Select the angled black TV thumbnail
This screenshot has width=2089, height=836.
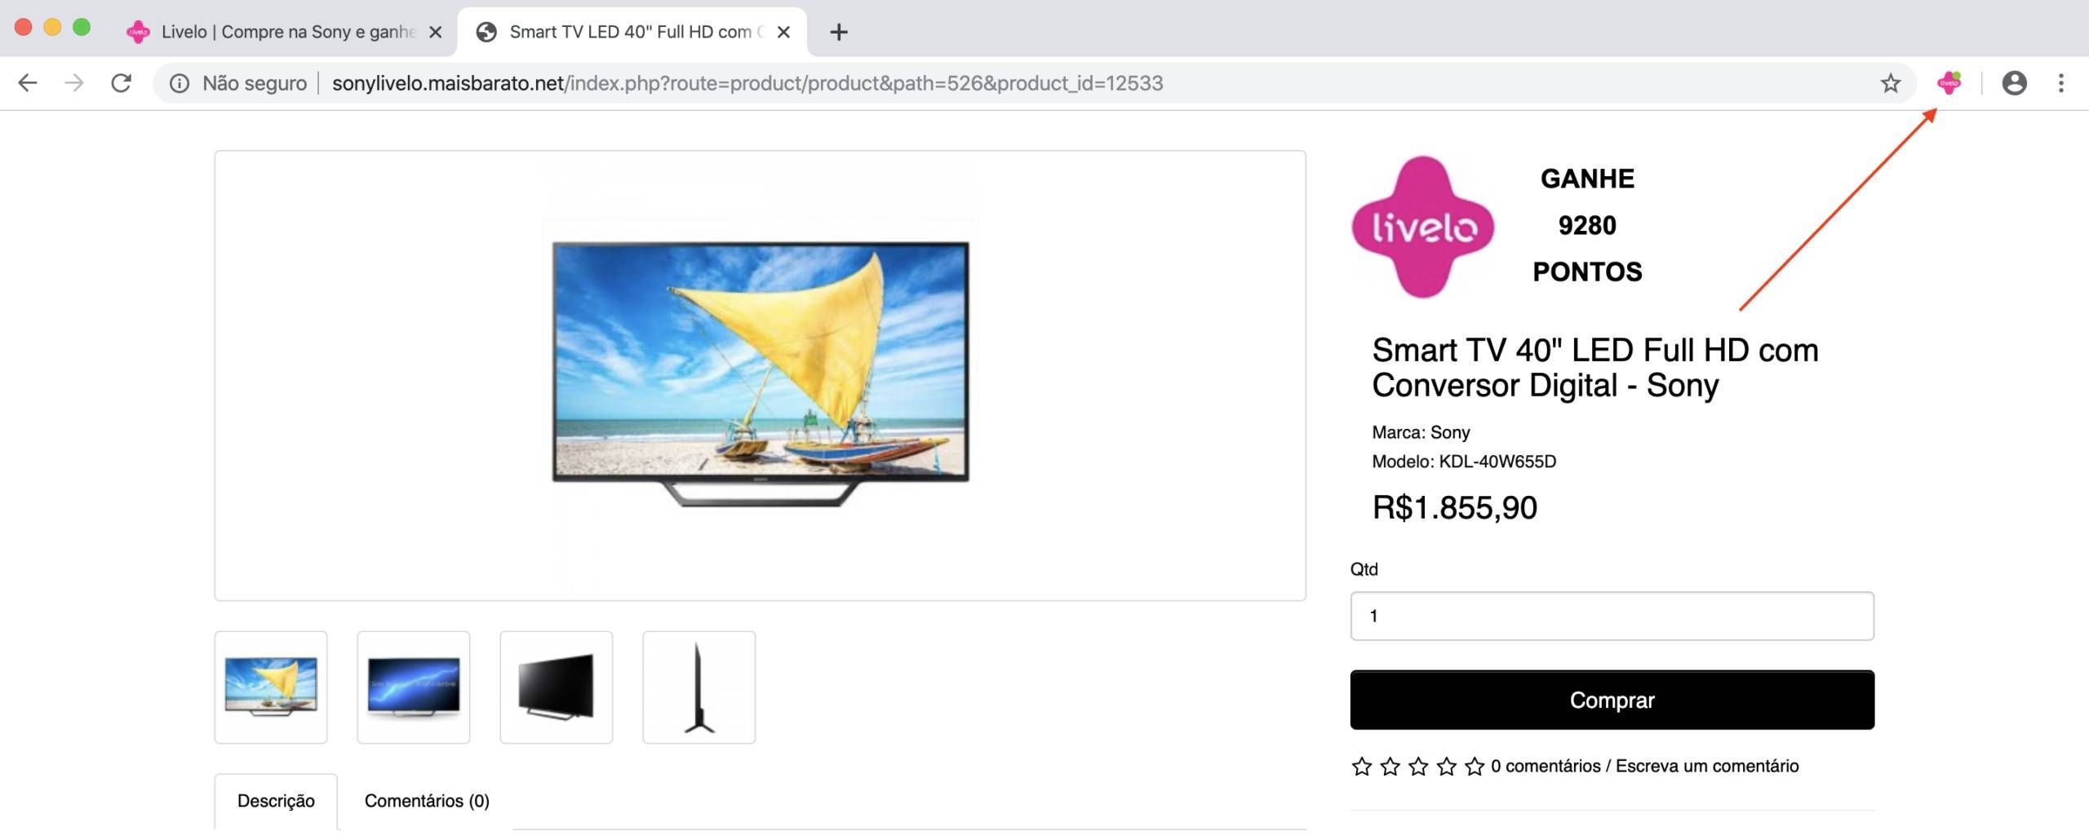pos(557,687)
